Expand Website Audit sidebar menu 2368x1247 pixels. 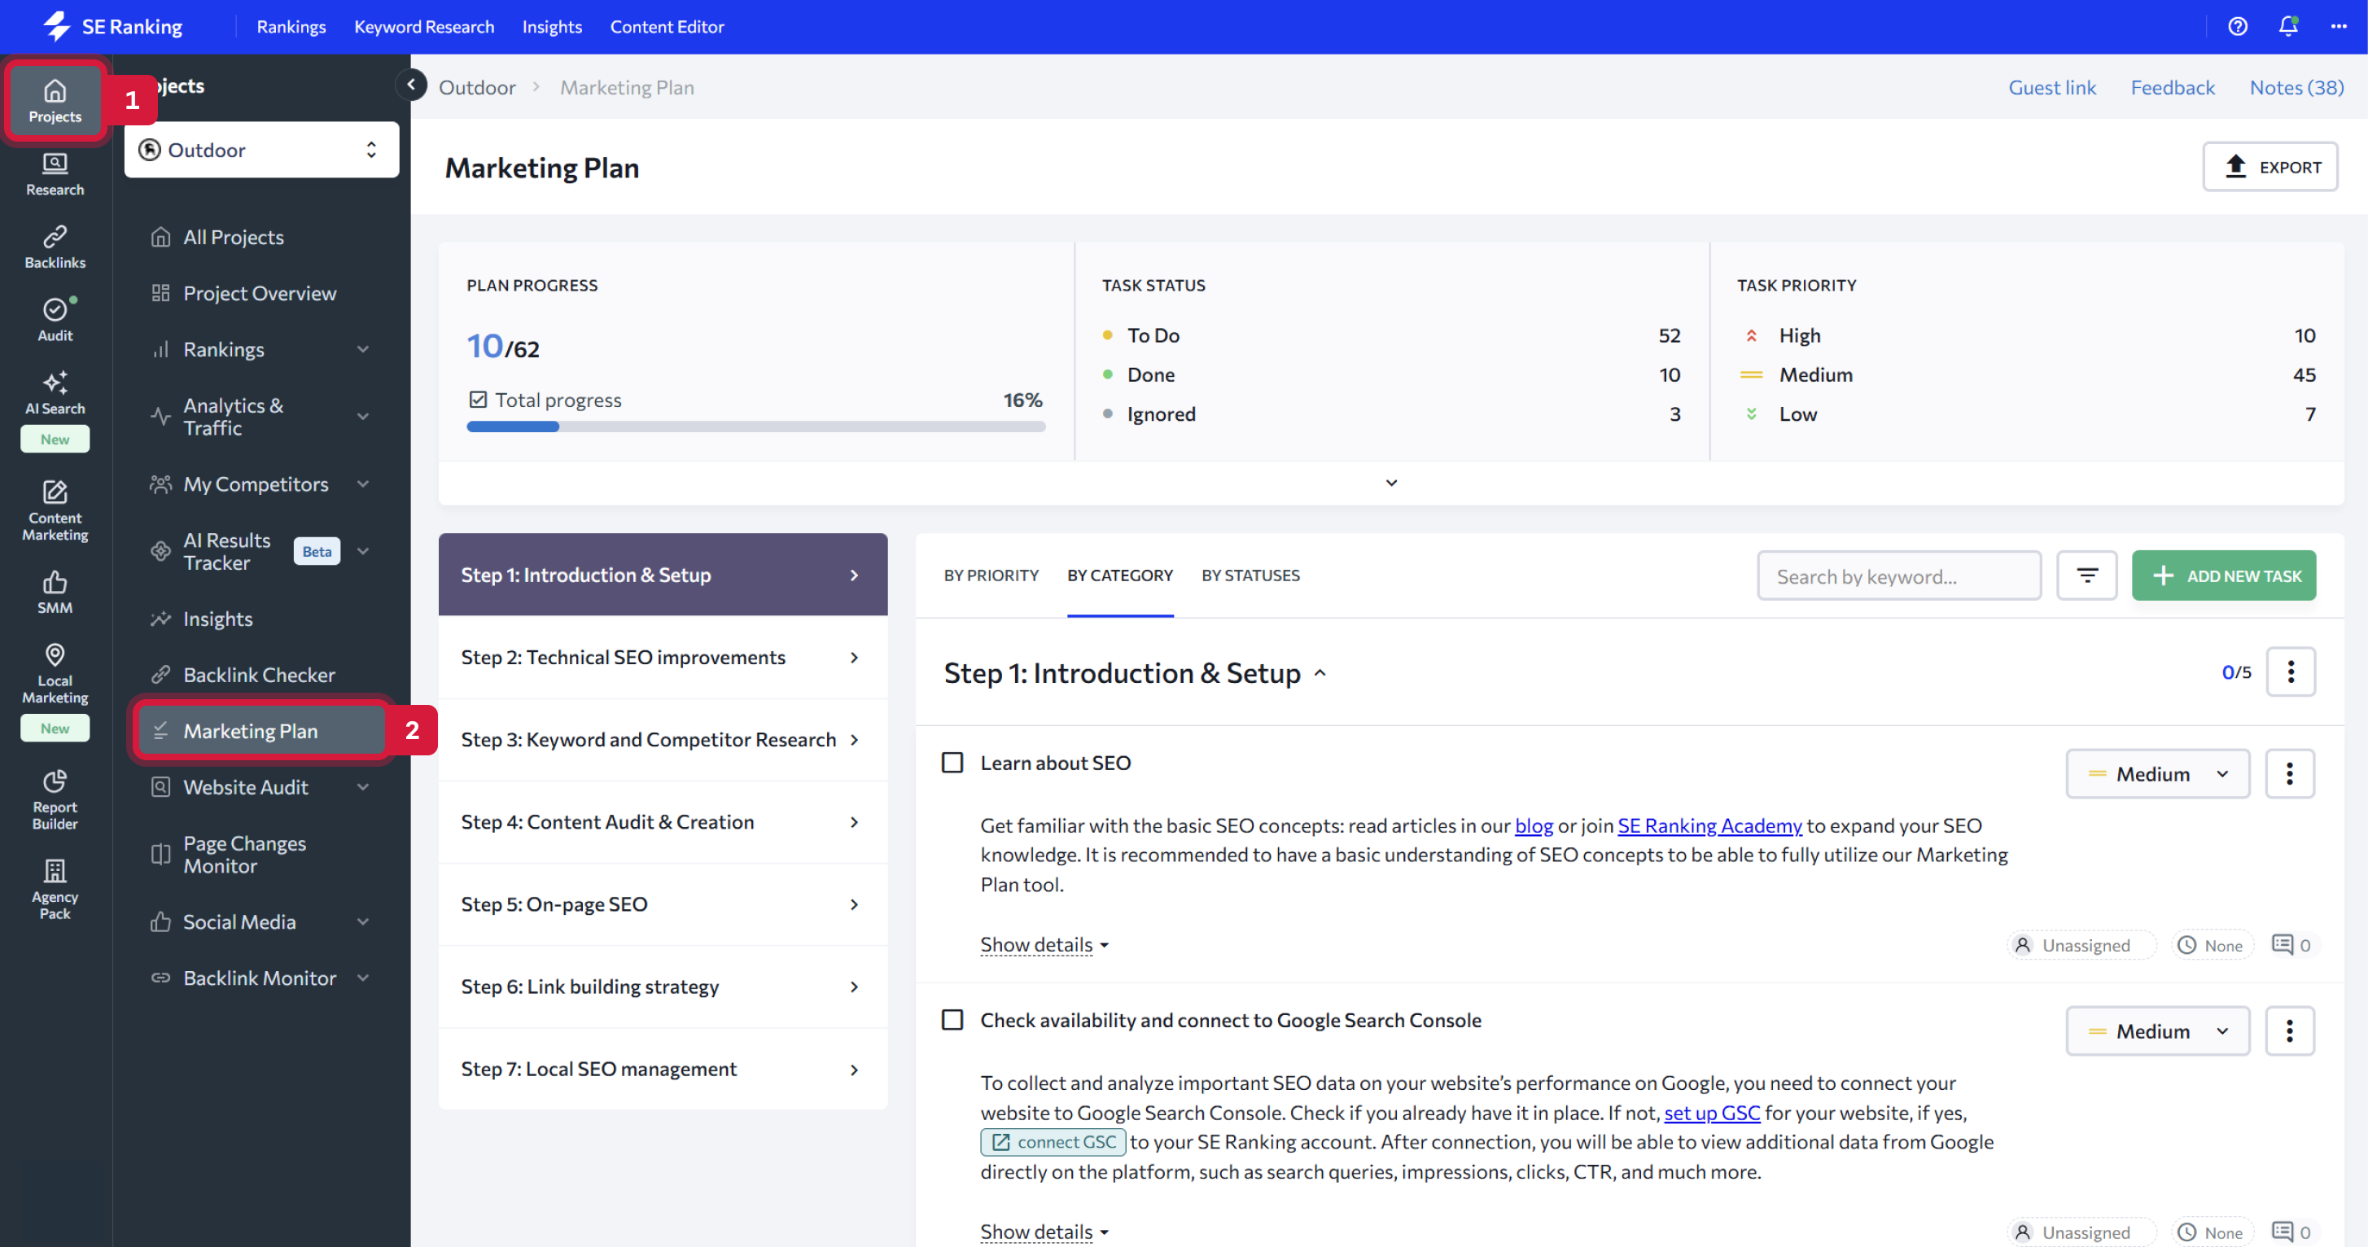[x=363, y=788]
